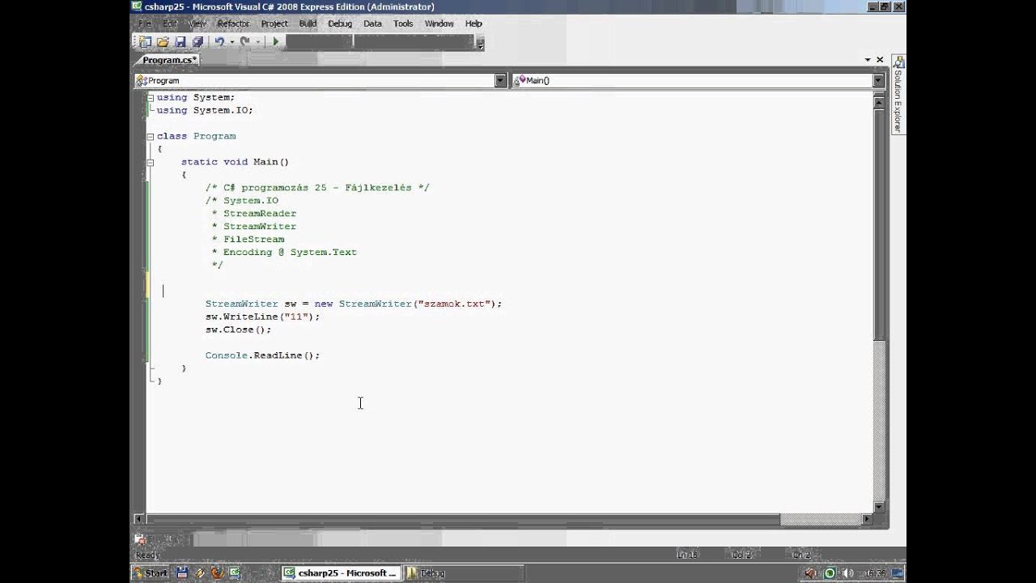Open the Tools menu

tap(403, 23)
